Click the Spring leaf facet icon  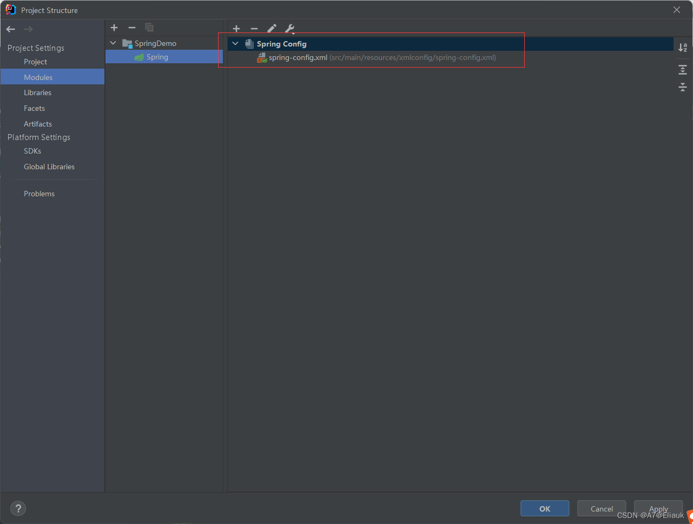(139, 57)
